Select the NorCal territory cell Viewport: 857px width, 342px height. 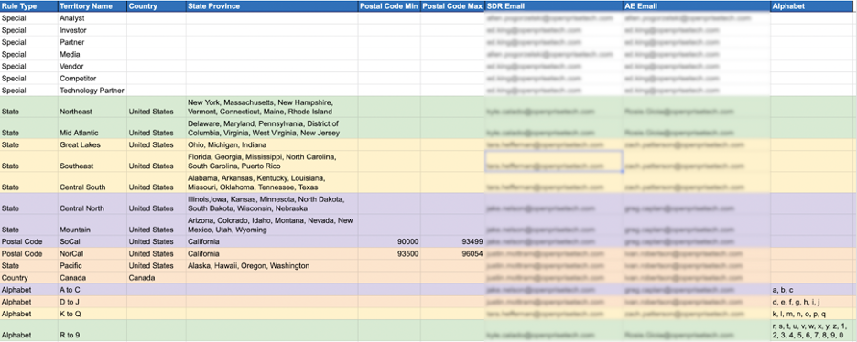click(x=92, y=253)
